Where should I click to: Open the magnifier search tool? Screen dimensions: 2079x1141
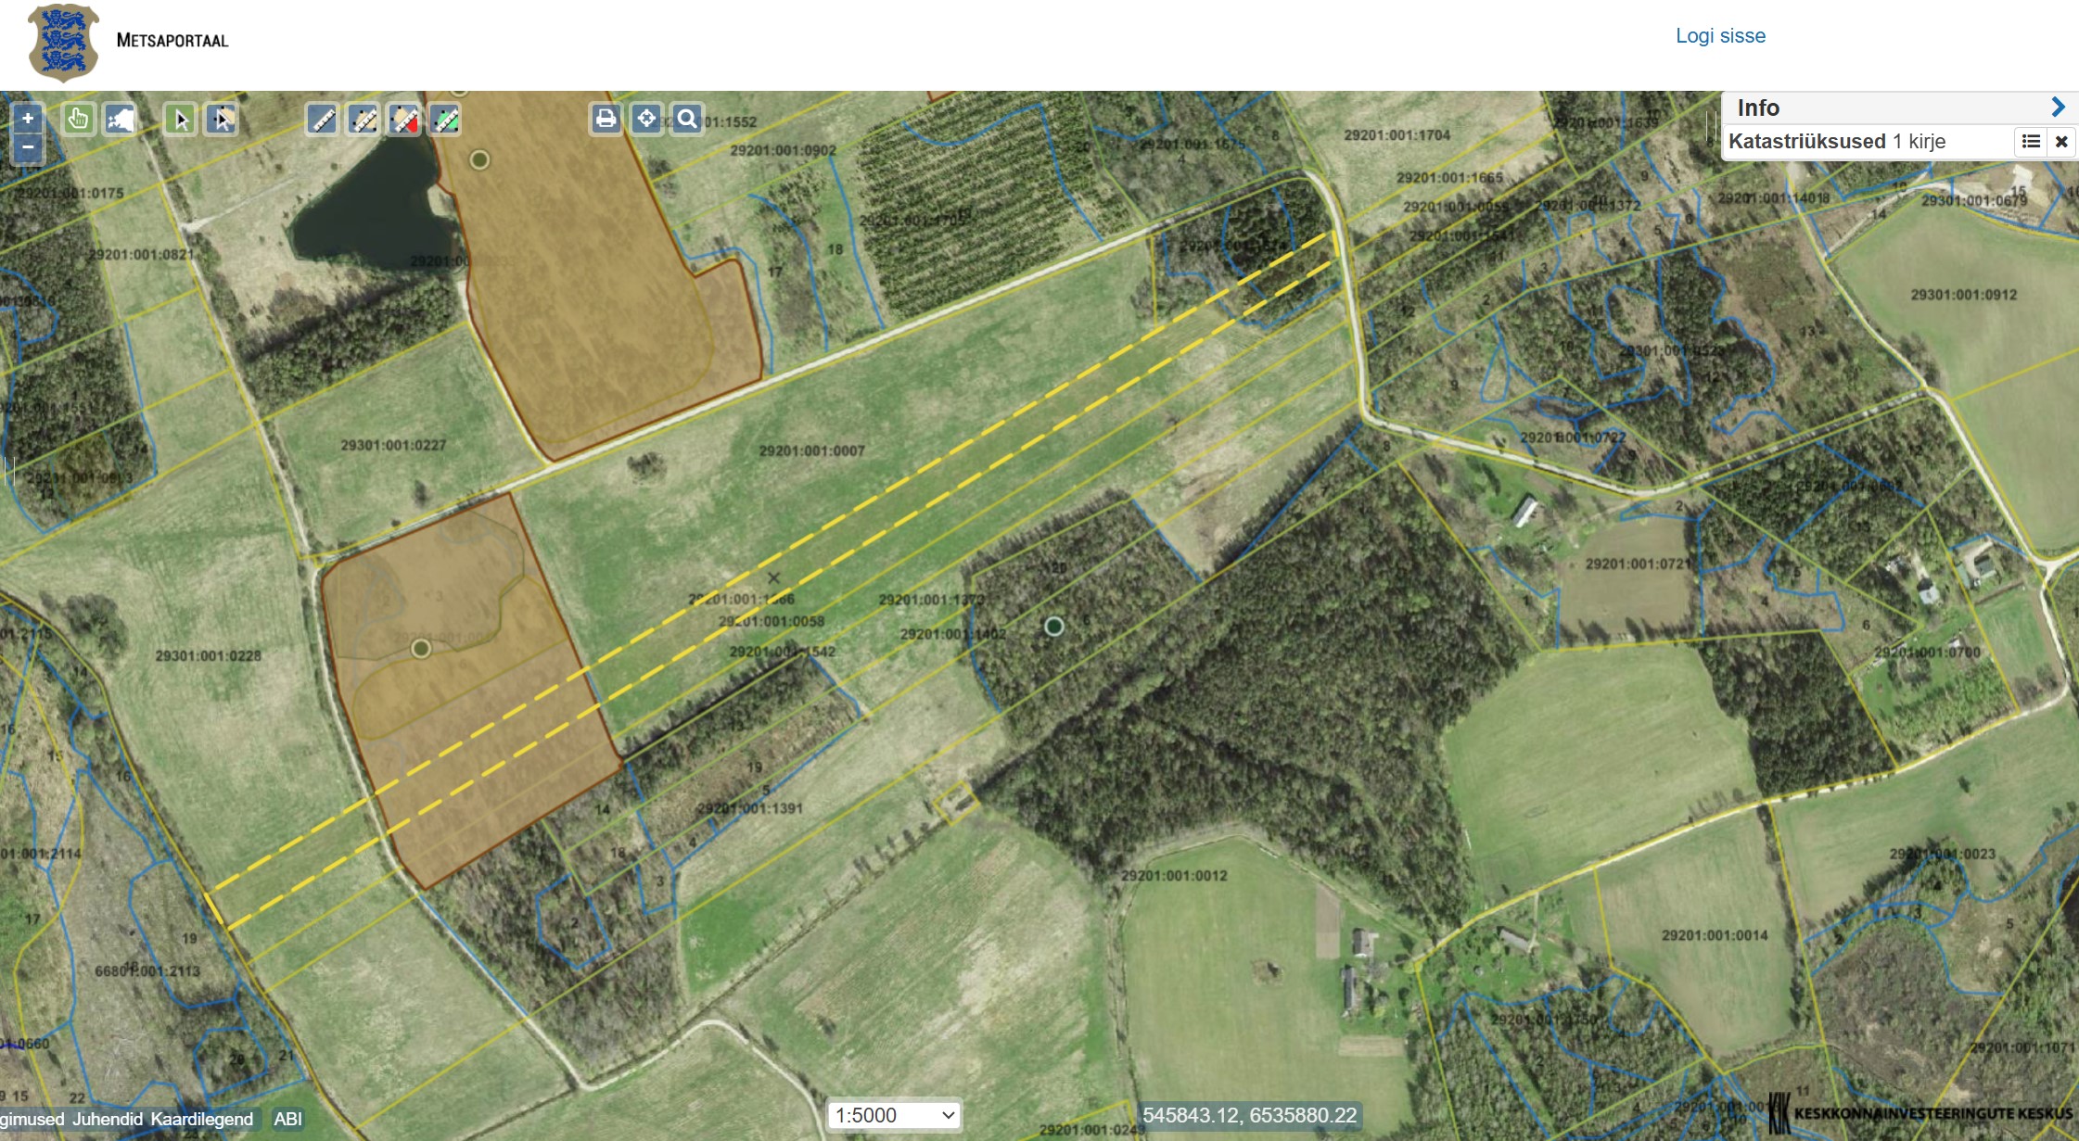click(687, 119)
